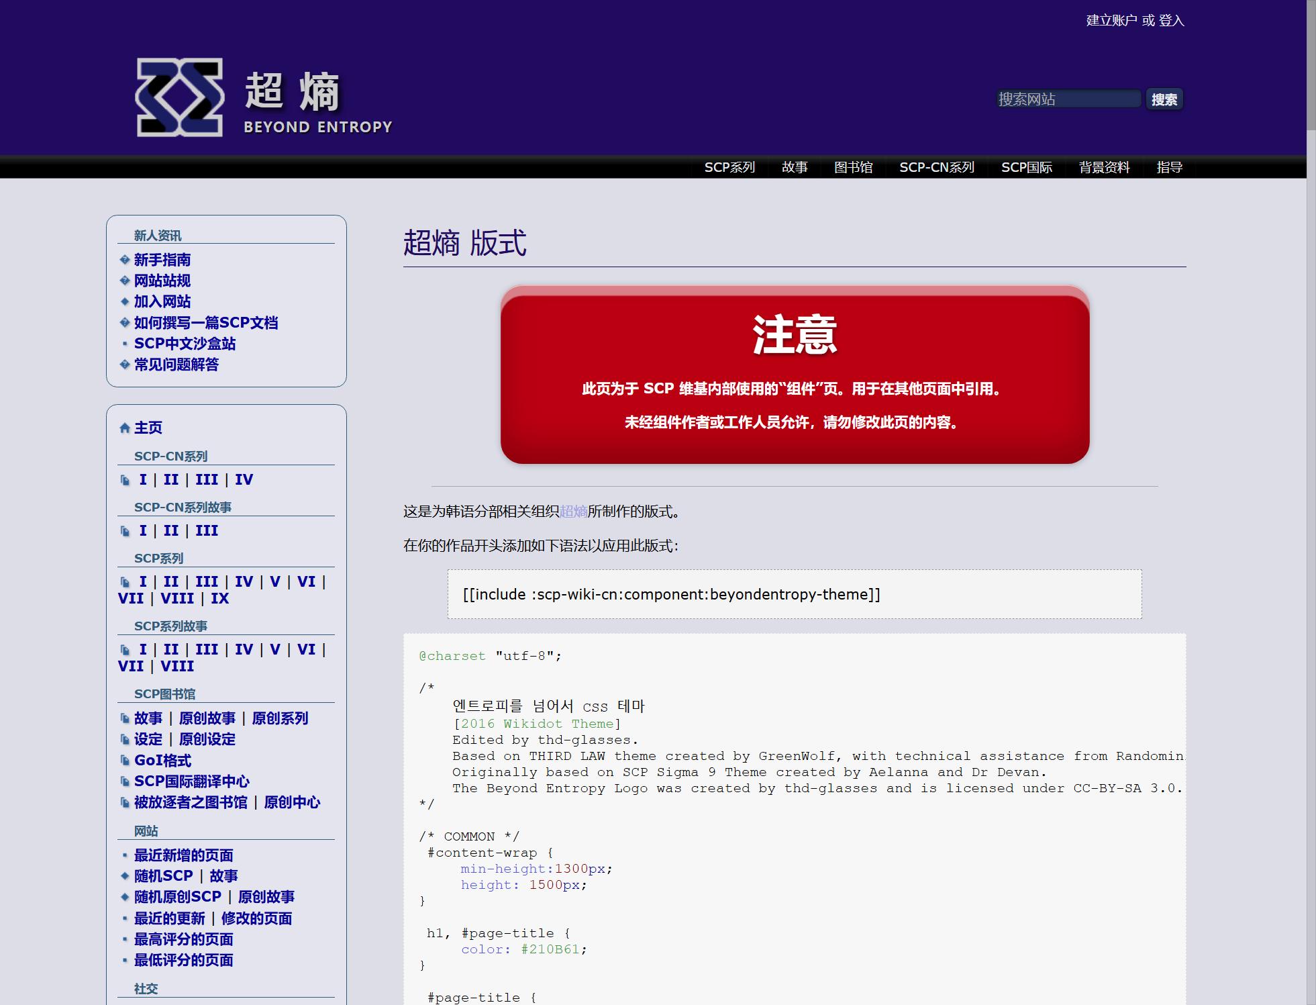Click the page icon beside SCP国际翻译中心
The width and height of the screenshot is (1316, 1005).
125,781
